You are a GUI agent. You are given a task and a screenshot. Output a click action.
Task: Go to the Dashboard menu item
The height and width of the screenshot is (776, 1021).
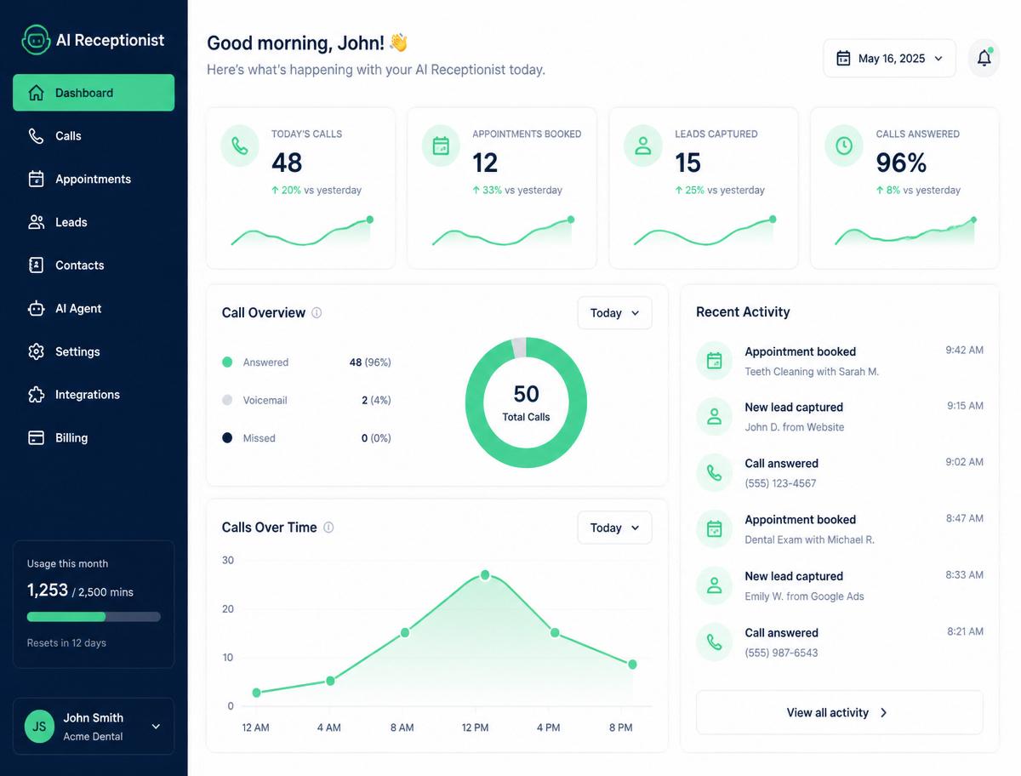pyautogui.click(x=94, y=93)
